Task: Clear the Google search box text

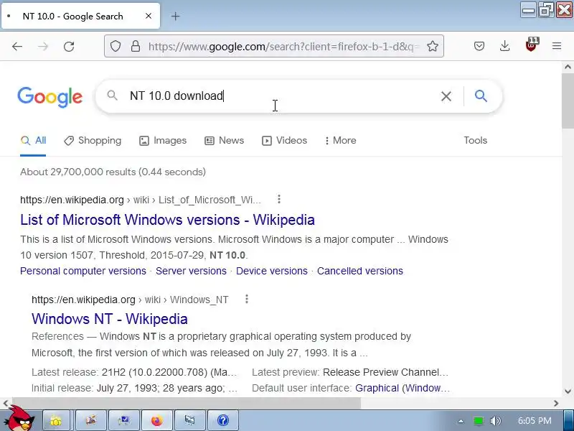Action: pyautogui.click(x=446, y=96)
